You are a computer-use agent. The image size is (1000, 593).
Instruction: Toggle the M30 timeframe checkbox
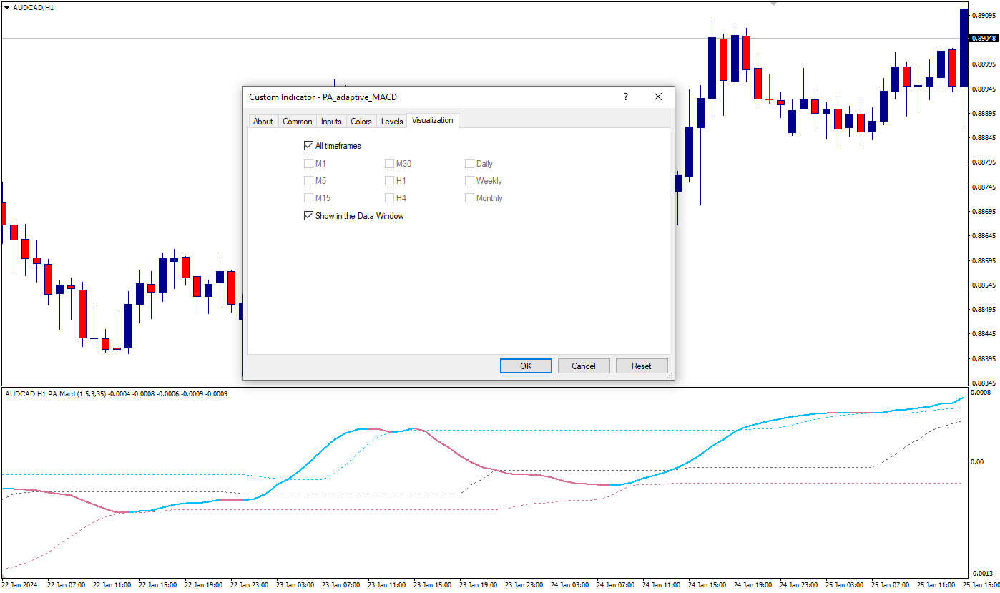coord(390,164)
